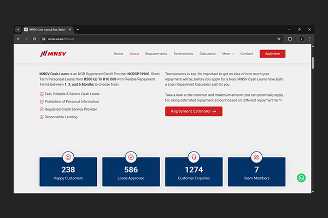Bookmark this page with the star
This screenshot has height=218, width=328.
(x=279, y=39)
